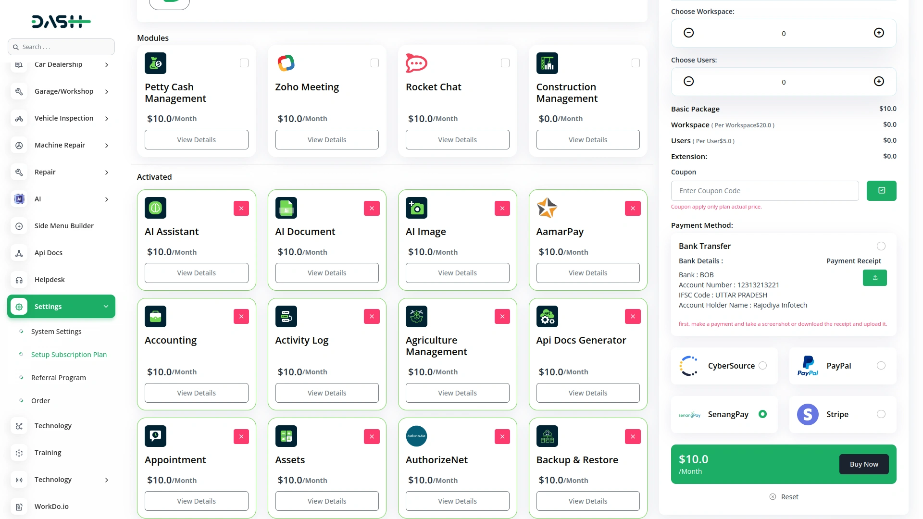Click the Rocket Chat app icon

416,63
